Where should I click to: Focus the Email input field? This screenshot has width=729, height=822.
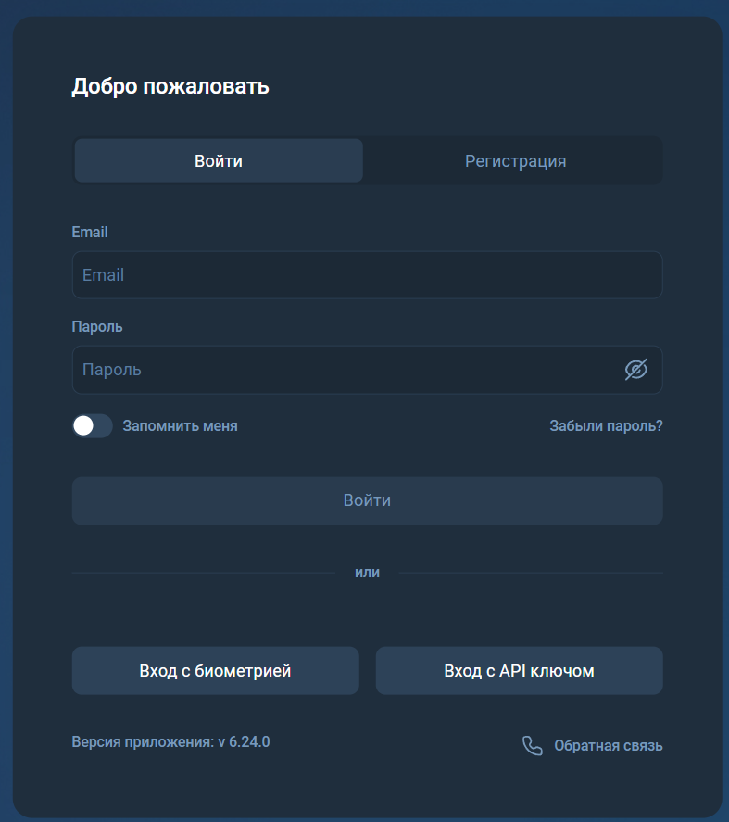coord(368,275)
